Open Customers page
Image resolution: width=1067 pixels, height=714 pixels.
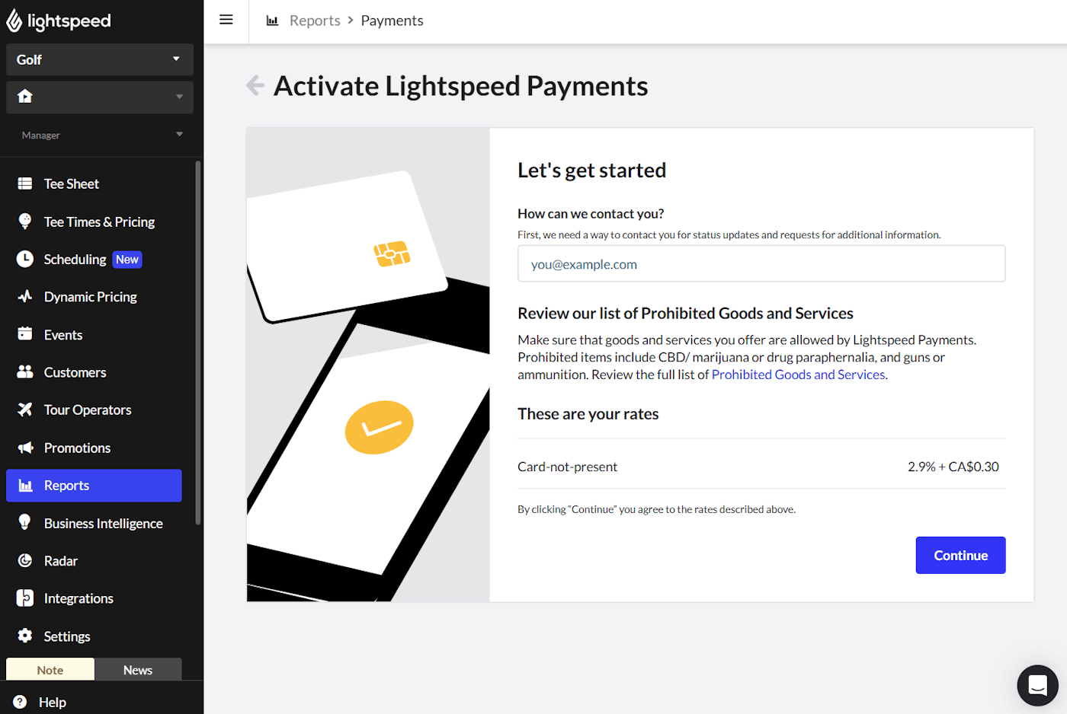(x=94, y=372)
